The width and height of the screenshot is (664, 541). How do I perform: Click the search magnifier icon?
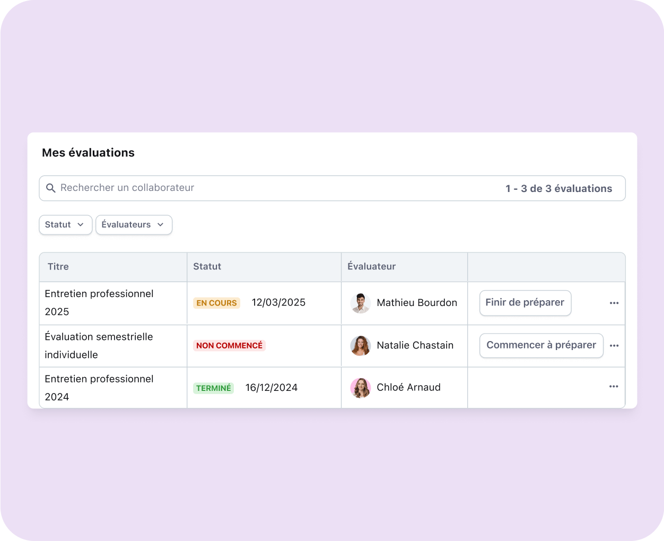[x=51, y=188]
